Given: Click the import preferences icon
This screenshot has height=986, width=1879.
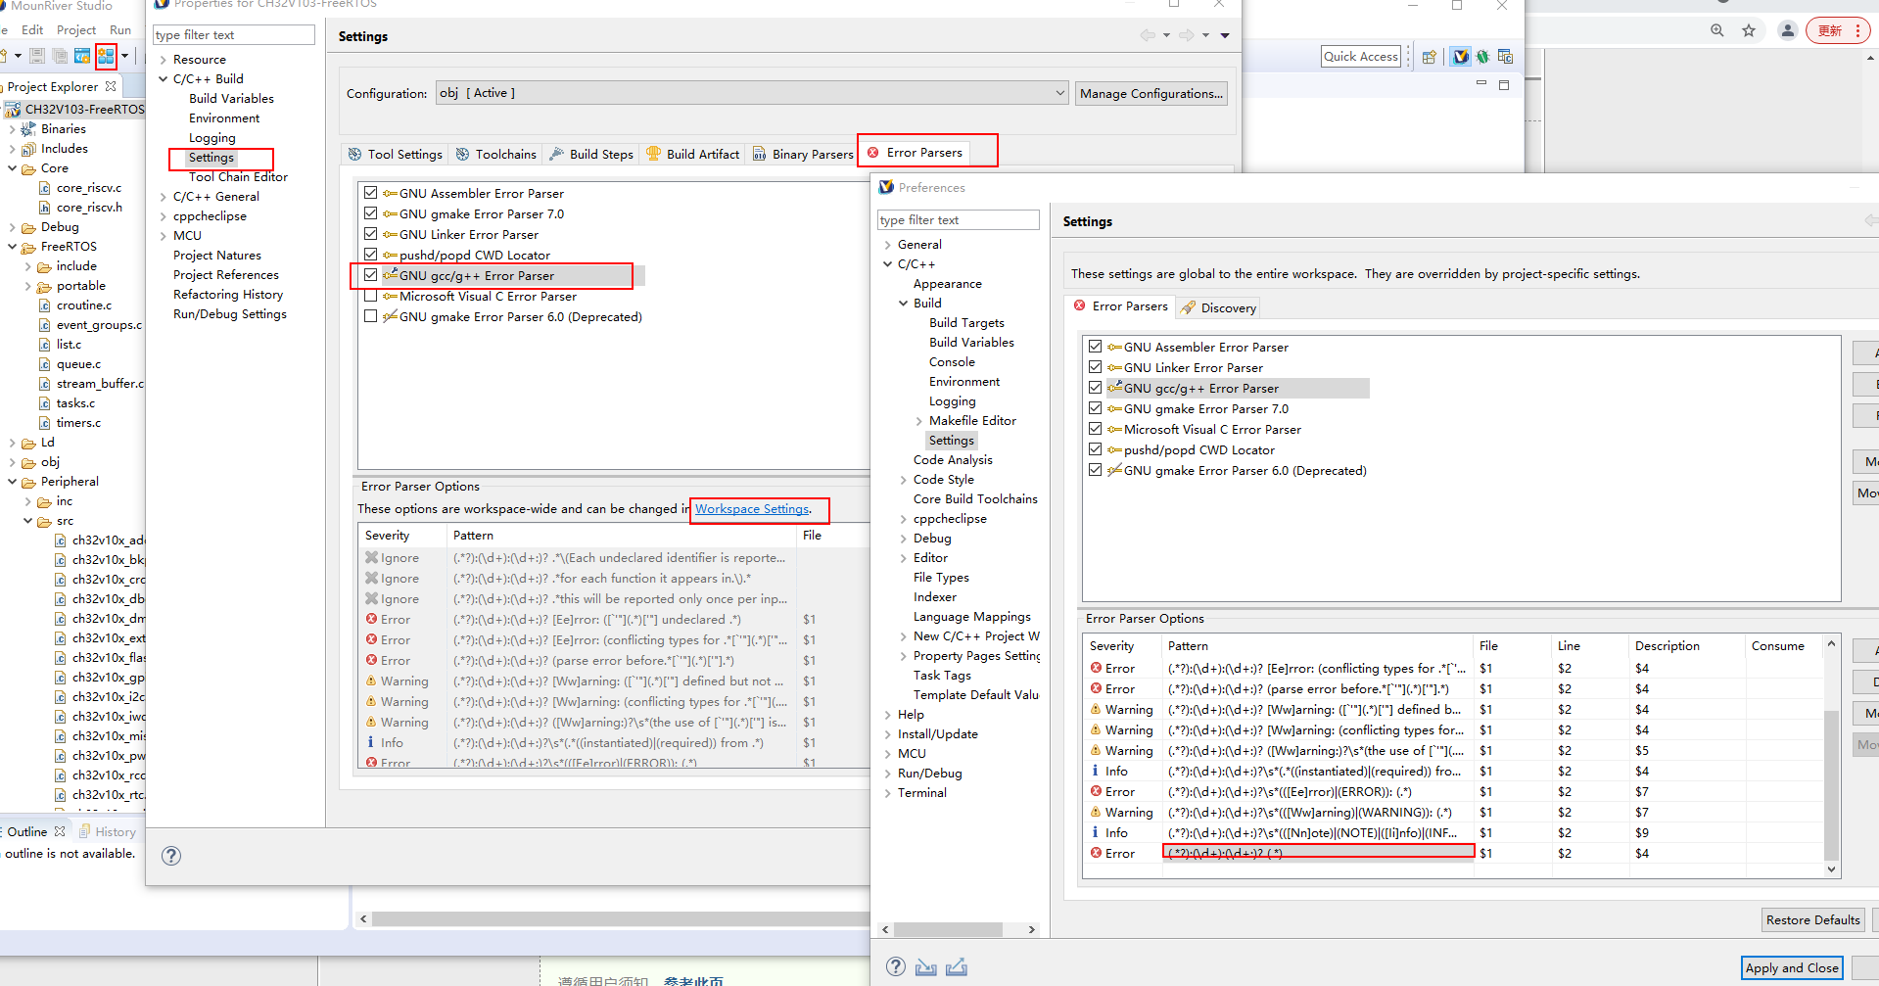Looking at the screenshot, I should click(x=925, y=967).
